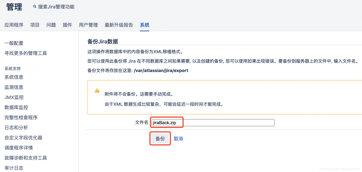Screen dimensions: 362x172
Task: Click the 备份 button
Action: (x=160, y=139)
